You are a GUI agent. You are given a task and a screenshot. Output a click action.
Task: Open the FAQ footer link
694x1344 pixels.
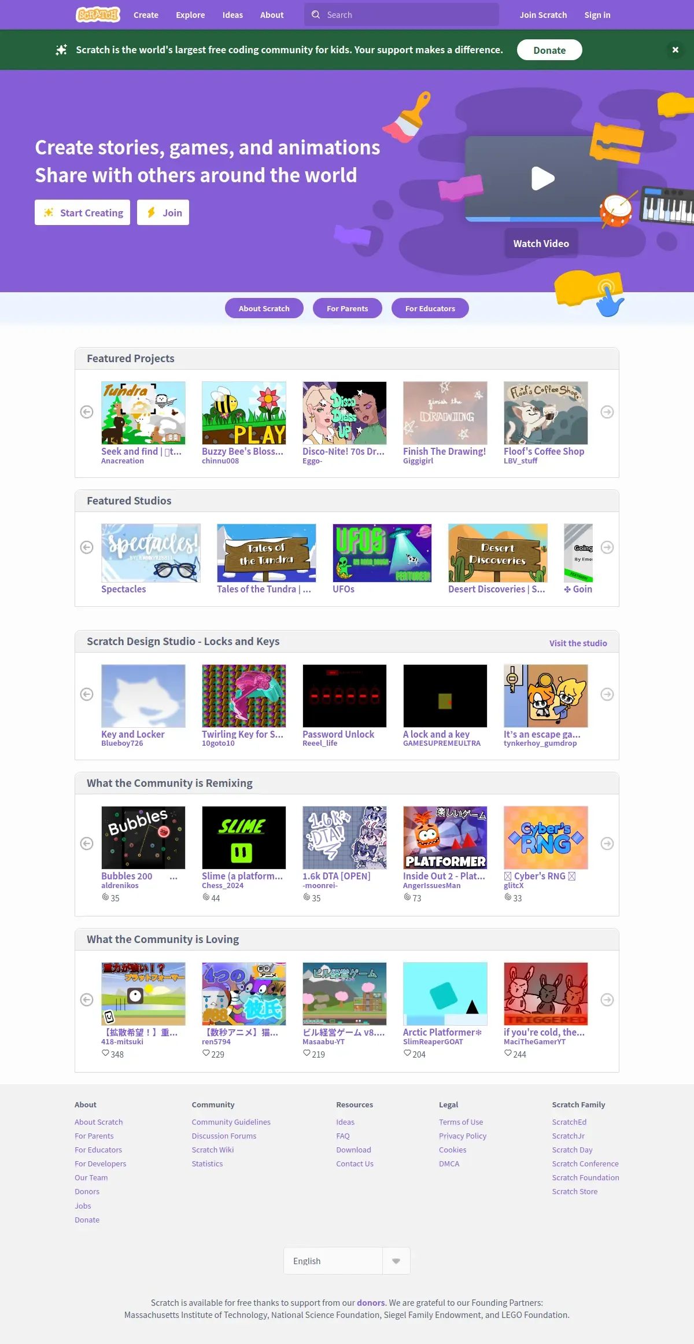click(x=343, y=1136)
